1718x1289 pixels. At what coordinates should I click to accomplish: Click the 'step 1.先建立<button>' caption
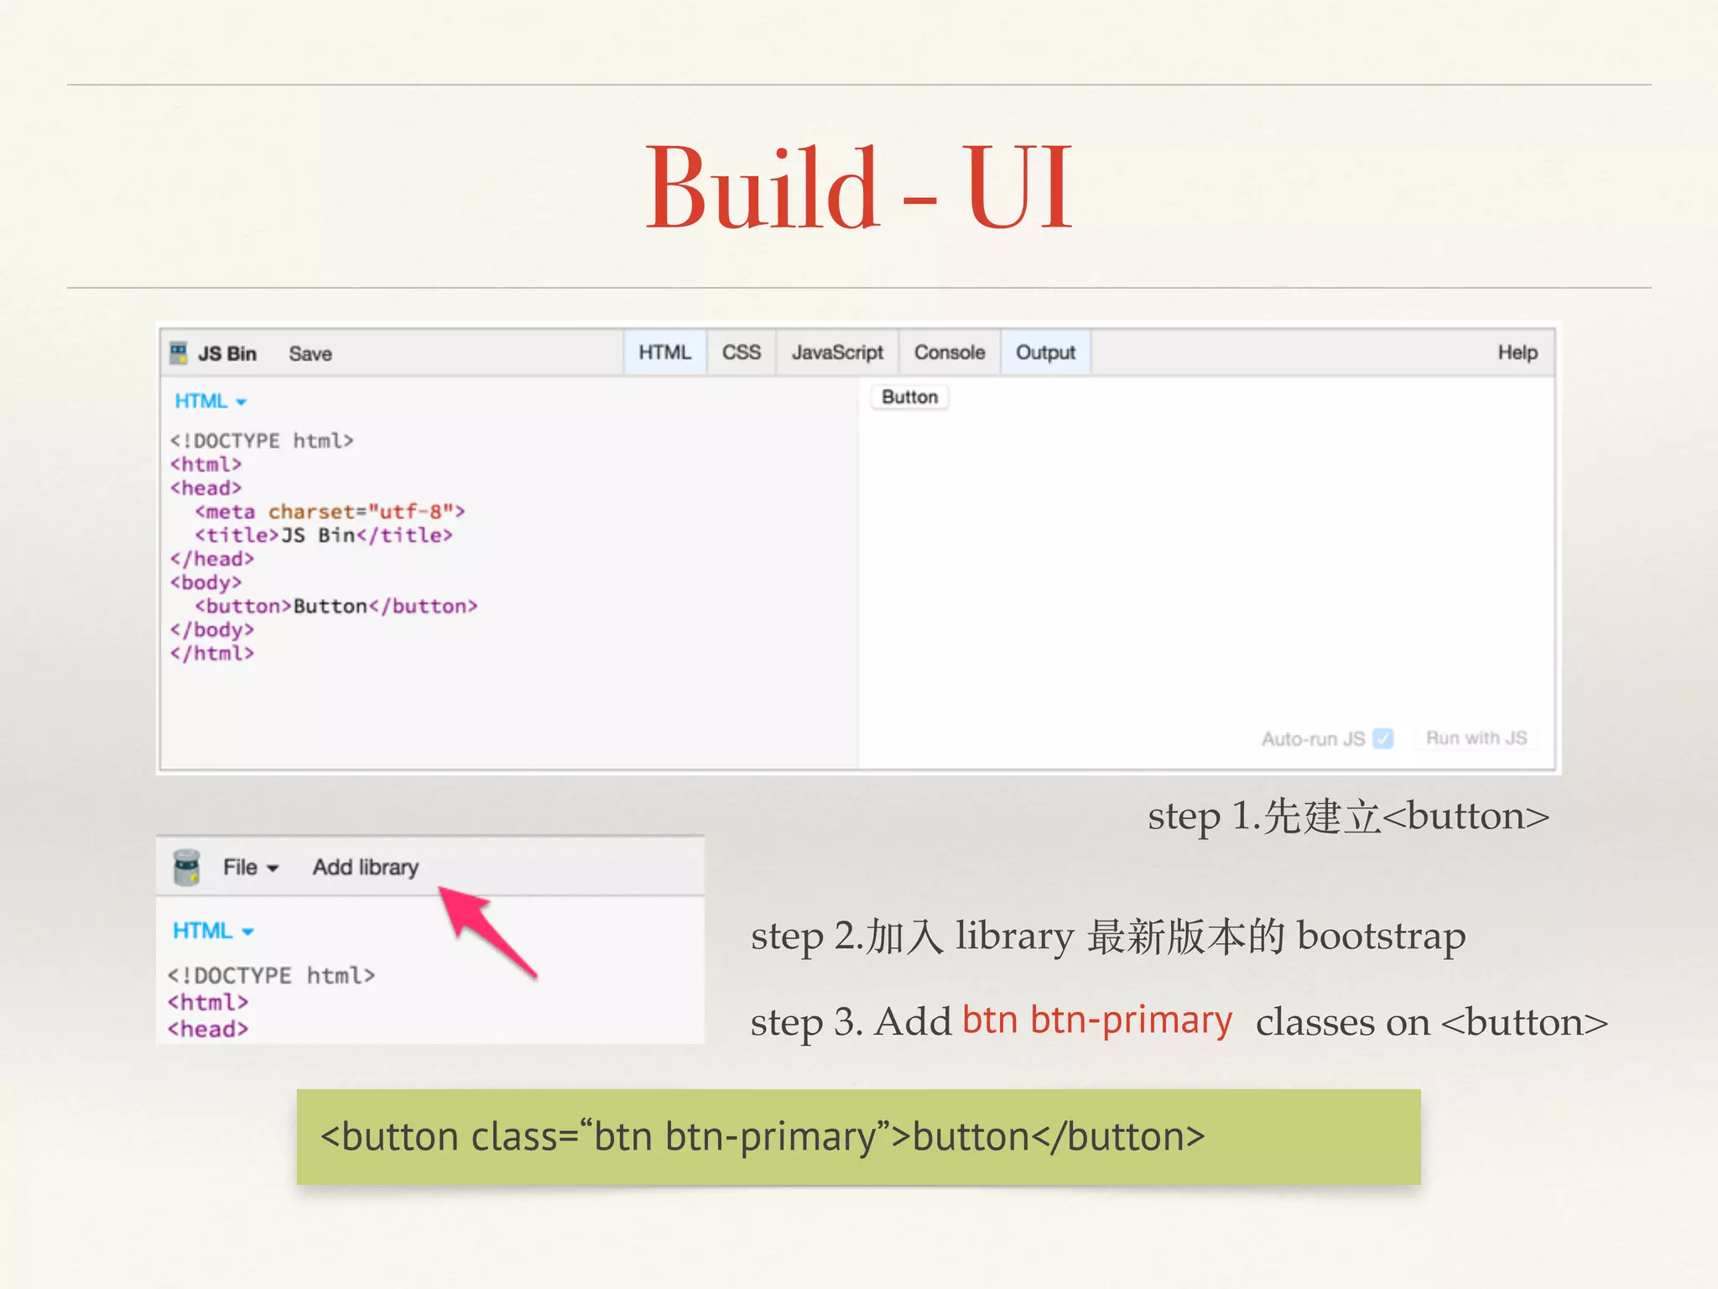click(x=1349, y=816)
